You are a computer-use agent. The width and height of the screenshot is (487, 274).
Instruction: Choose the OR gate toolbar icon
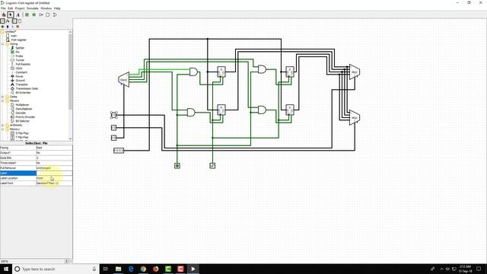click(x=55, y=14)
